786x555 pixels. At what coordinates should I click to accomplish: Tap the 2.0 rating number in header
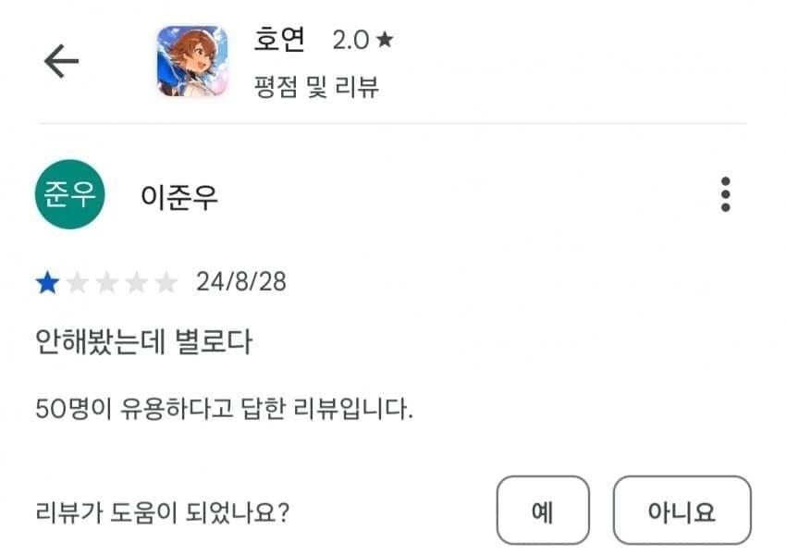350,40
